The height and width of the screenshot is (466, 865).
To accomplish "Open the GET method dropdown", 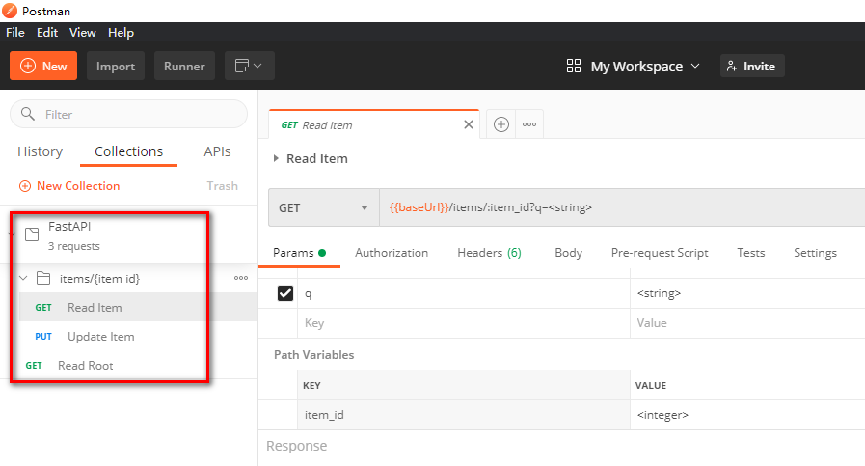I will [323, 207].
